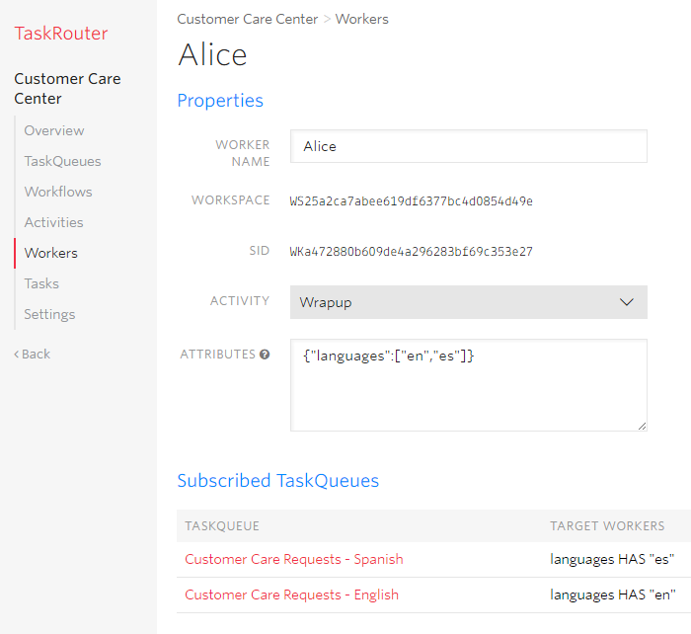Click the TaskRouter logo link

(61, 34)
